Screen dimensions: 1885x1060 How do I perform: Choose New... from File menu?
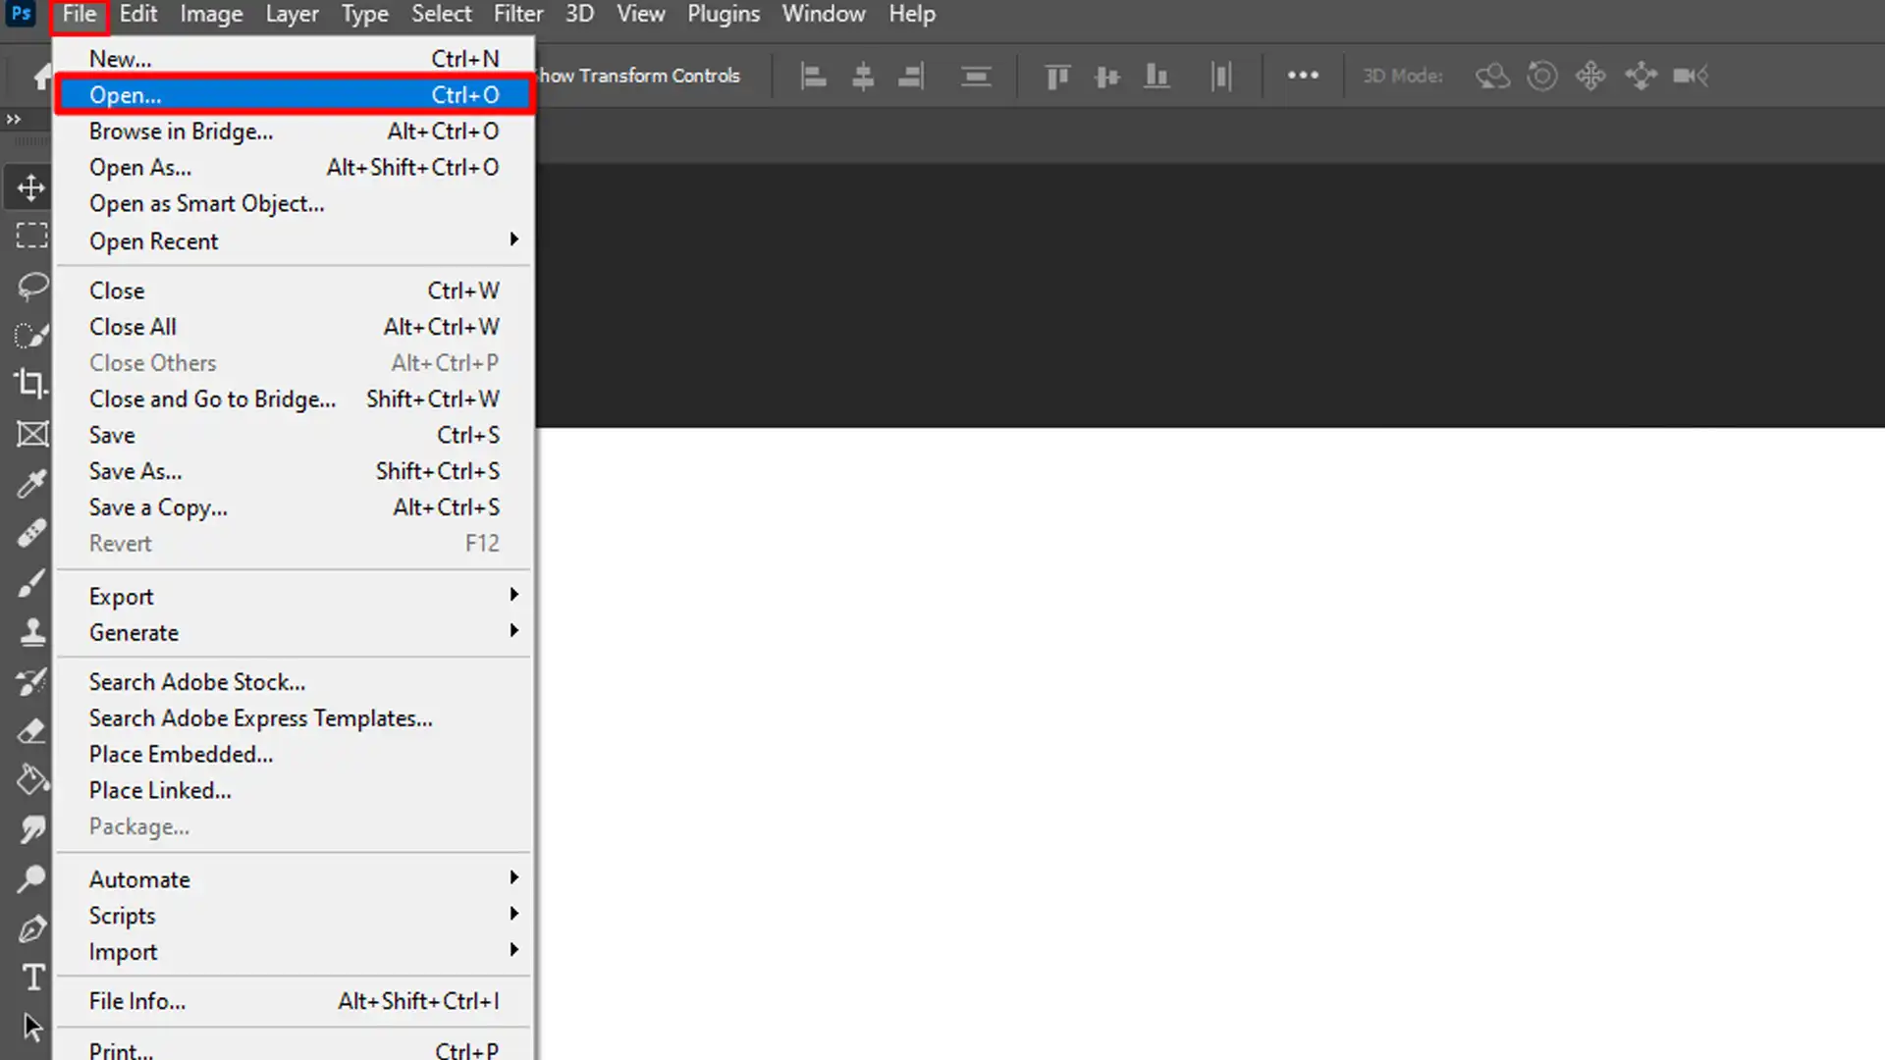(295, 58)
